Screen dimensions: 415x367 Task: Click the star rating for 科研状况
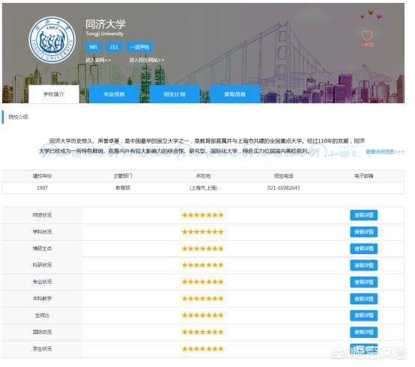click(203, 265)
